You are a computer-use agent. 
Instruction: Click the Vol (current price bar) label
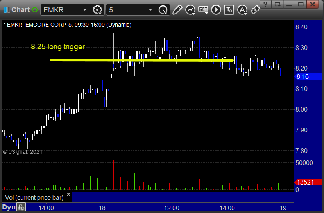click(x=34, y=197)
